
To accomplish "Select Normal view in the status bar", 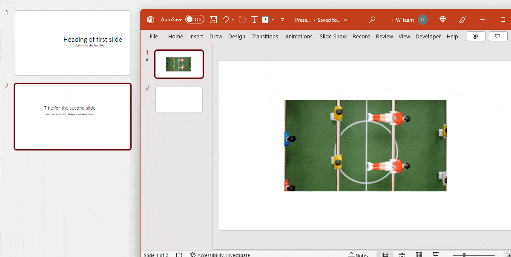I will 385,254.
